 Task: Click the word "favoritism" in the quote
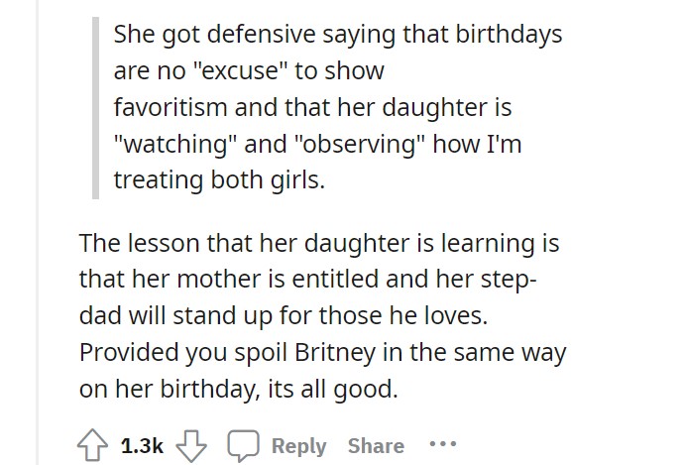[x=171, y=107]
